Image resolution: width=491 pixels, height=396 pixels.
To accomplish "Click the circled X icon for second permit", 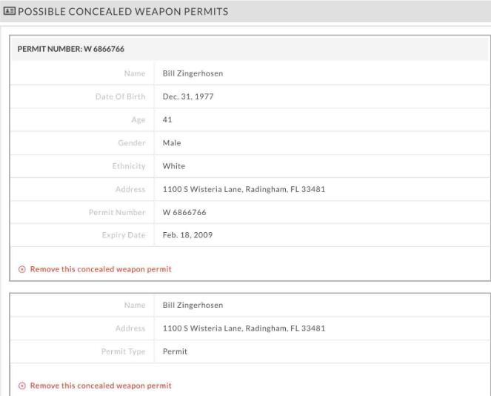I will pos(22,386).
